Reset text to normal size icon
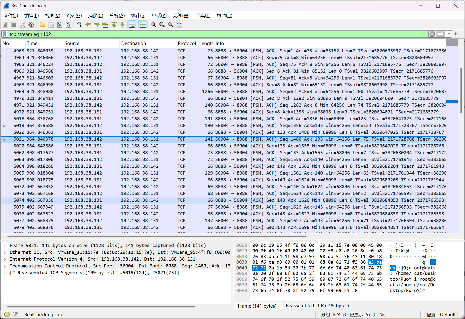Image resolution: width=465 pixels, height=319 pixels. tap(171, 25)
